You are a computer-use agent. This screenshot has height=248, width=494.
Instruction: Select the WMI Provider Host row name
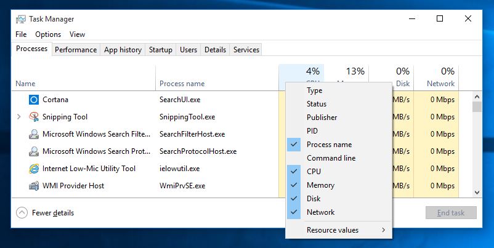click(73, 186)
